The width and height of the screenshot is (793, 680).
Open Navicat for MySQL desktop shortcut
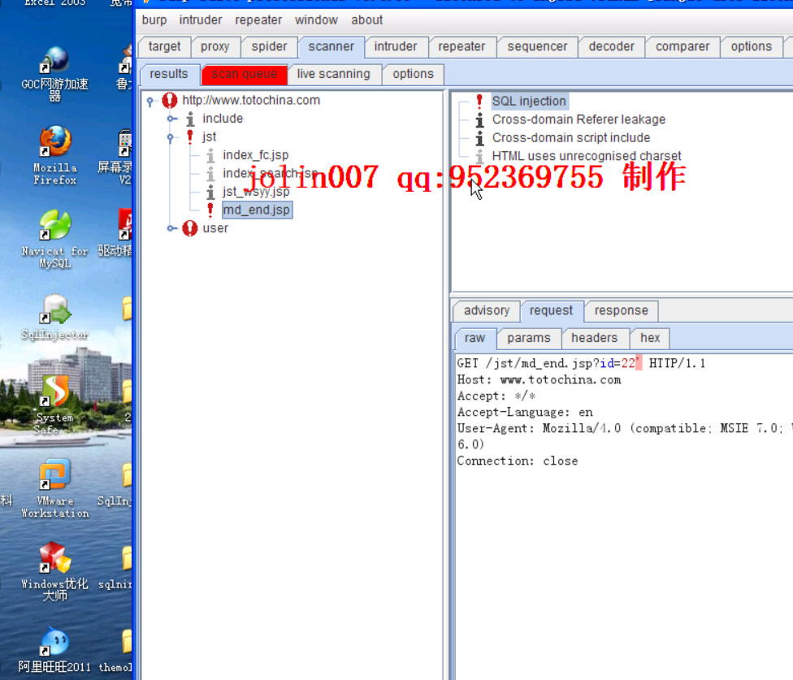click(55, 238)
